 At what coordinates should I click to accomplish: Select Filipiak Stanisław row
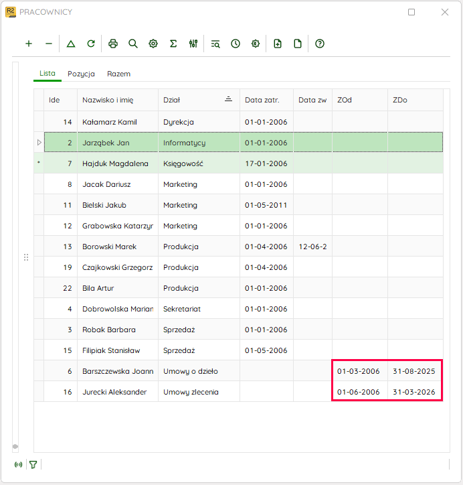tap(238, 350)
